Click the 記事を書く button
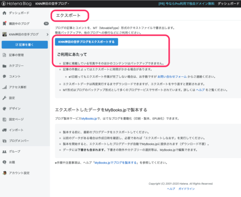241x197 pixels. (x=25, y=45)
